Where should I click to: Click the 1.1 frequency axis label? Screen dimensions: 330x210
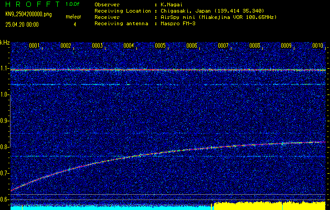[4, 68]
